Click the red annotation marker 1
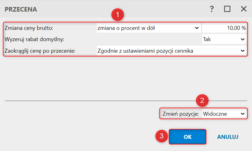 click(x=118, y=15)
